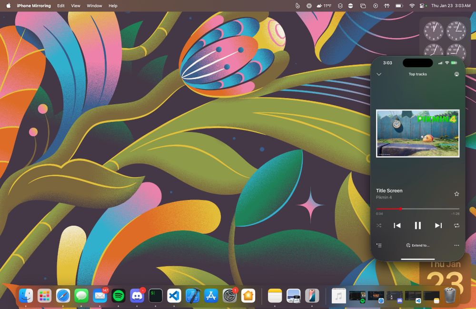Open Preview from the Dock
The height and width of the screenshot is (309, 476).
point(293,296)
